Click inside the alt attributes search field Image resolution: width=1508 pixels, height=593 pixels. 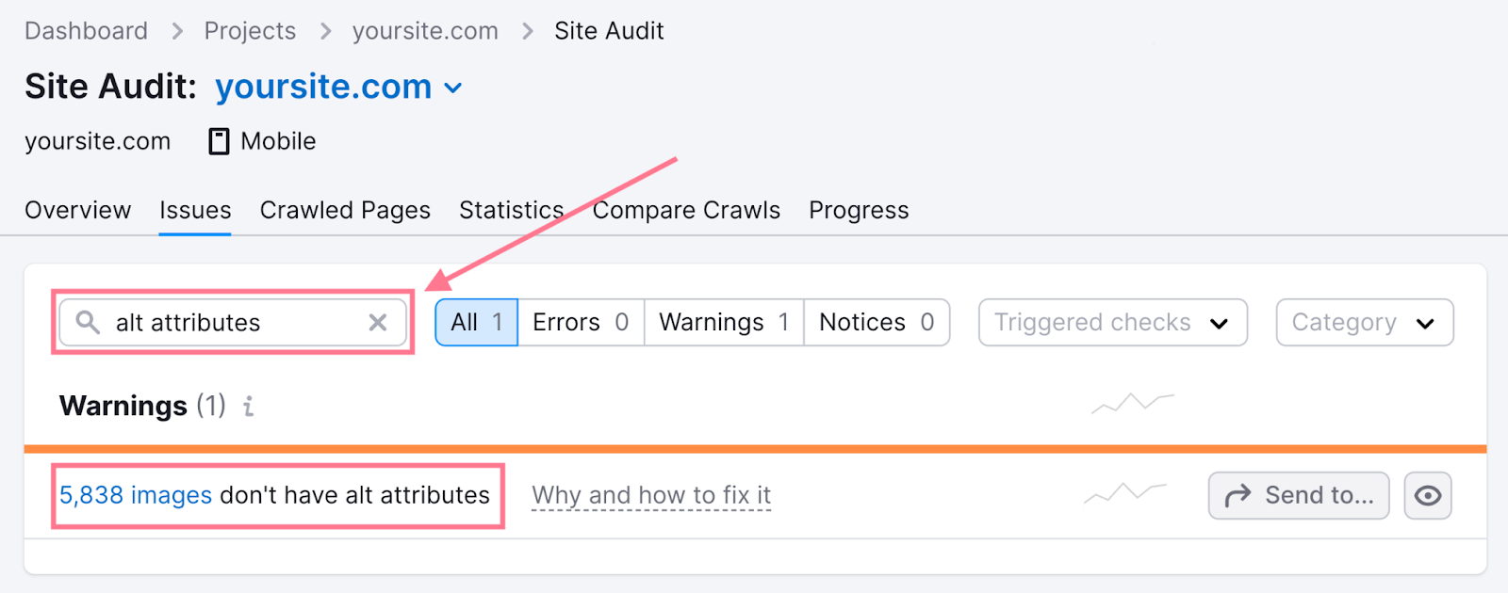pos(236,323)
